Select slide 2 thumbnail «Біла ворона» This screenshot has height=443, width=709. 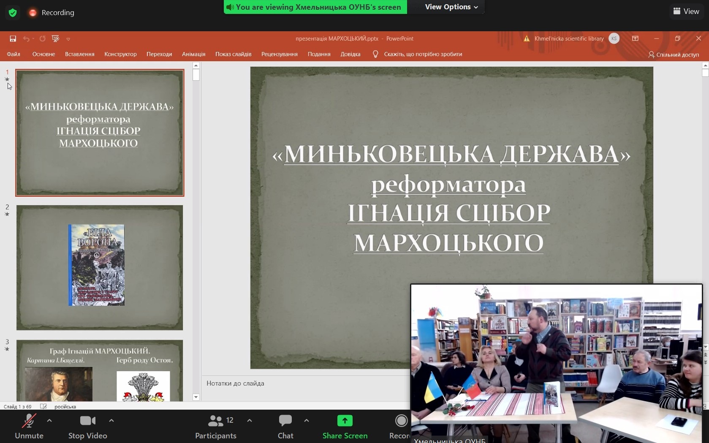click(100, 267)
